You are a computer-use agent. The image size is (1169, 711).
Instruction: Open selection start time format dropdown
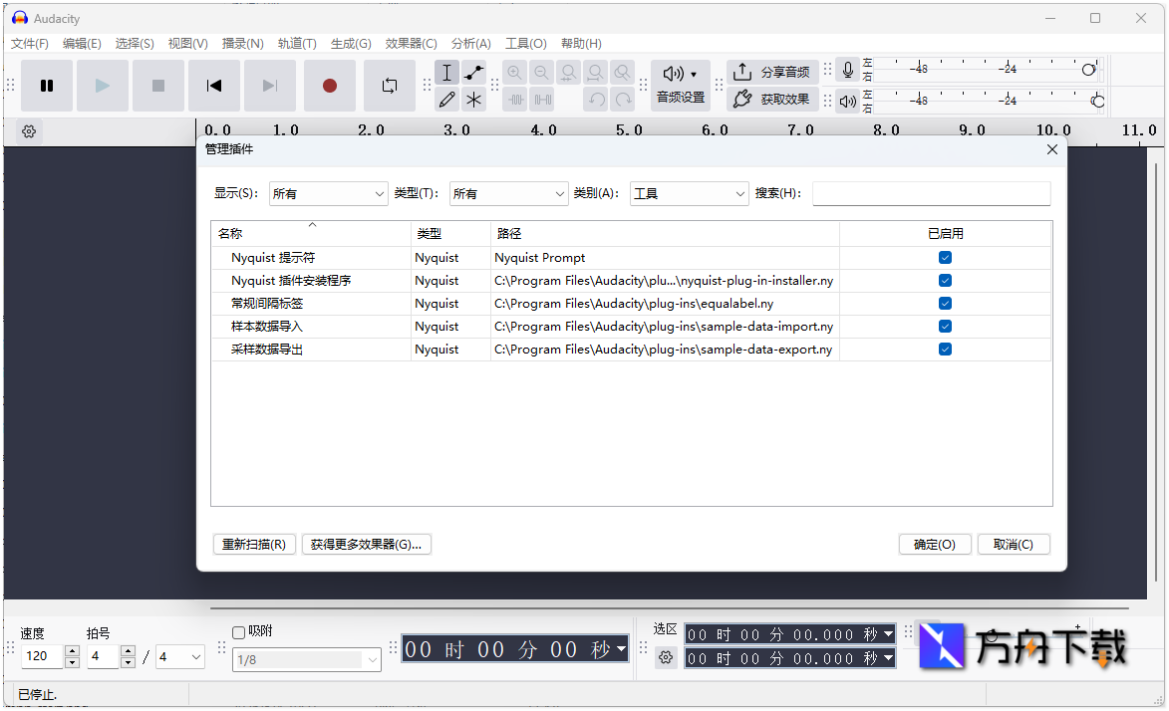[x=888, y=635]
